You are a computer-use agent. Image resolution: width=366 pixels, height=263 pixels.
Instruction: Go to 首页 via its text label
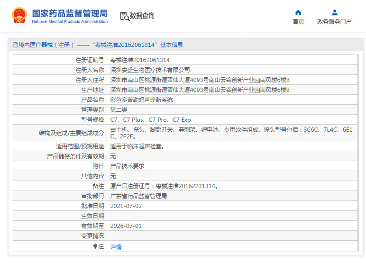[x=298, y=22]
